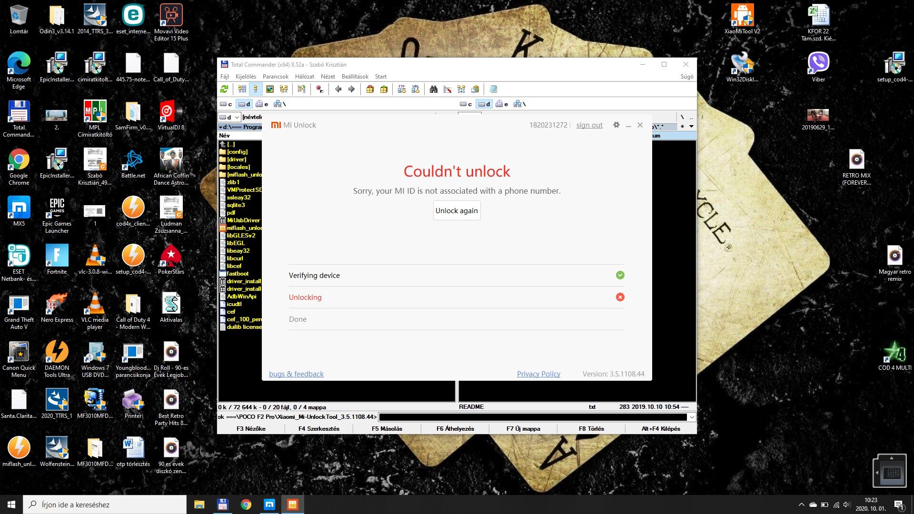
Task: Click the sign out link
Action: (x=589, y=125)
